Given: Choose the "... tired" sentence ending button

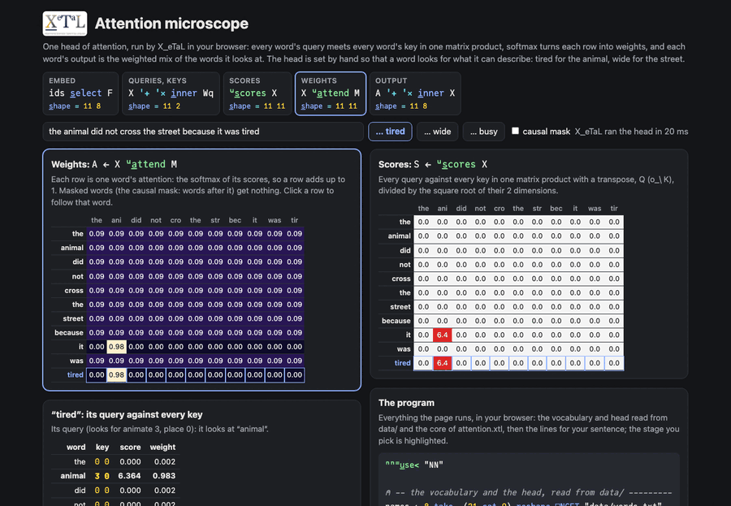Looking at the screenshot, I should click(x=390, y=132).
